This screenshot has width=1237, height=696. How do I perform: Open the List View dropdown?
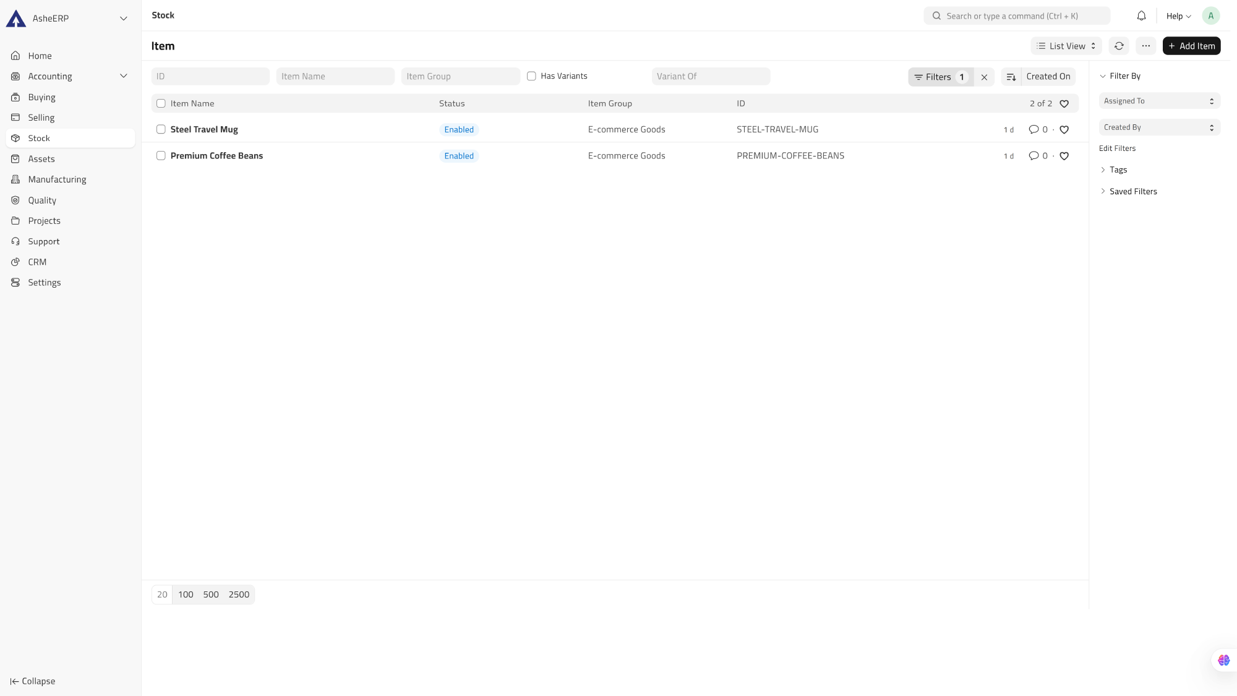[1066, 46]
